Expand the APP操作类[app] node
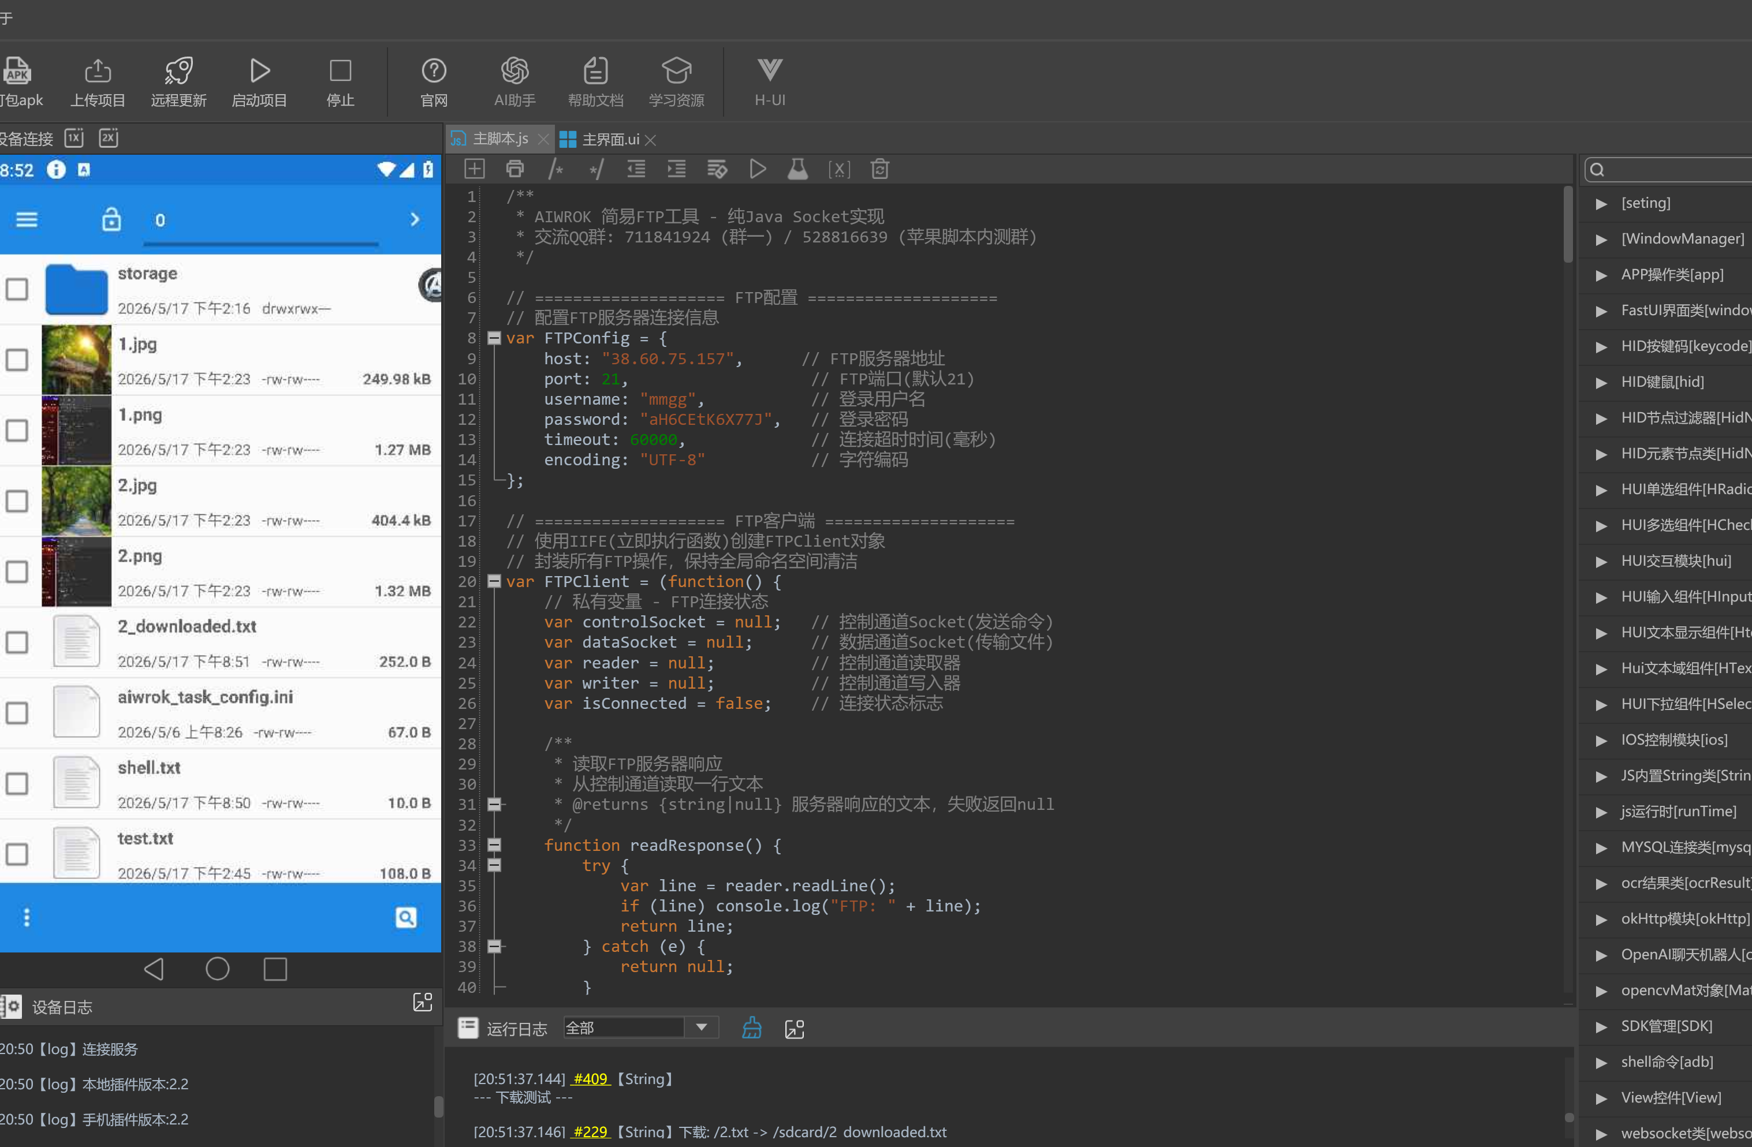 coord(1600,275)
